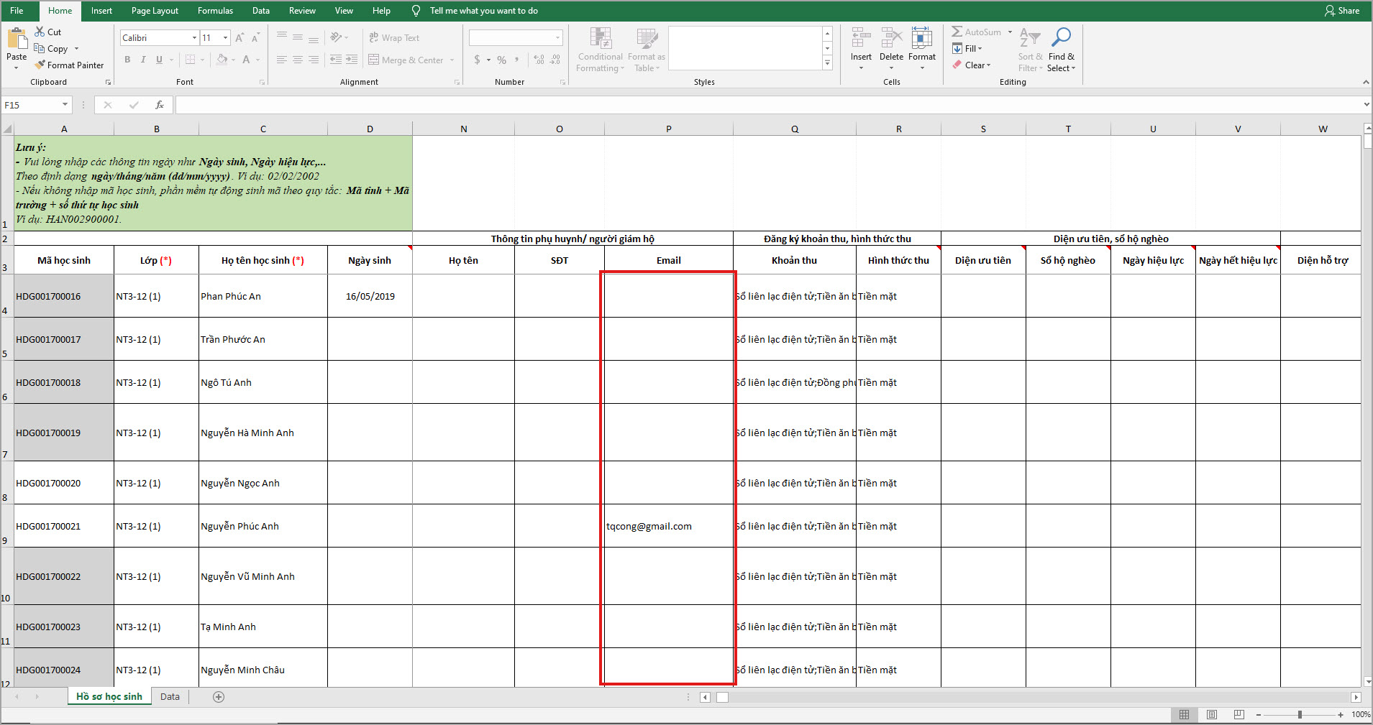Viewport: 1373px width, 725px height.
Task: Click the Fill button in Editing group
Action: (x=967, y=48)
